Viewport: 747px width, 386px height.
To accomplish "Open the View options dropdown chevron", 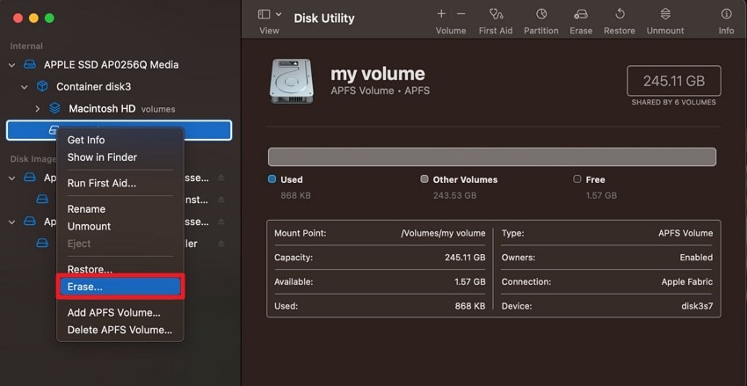I will pyautogui.click(x=279, y=14).
